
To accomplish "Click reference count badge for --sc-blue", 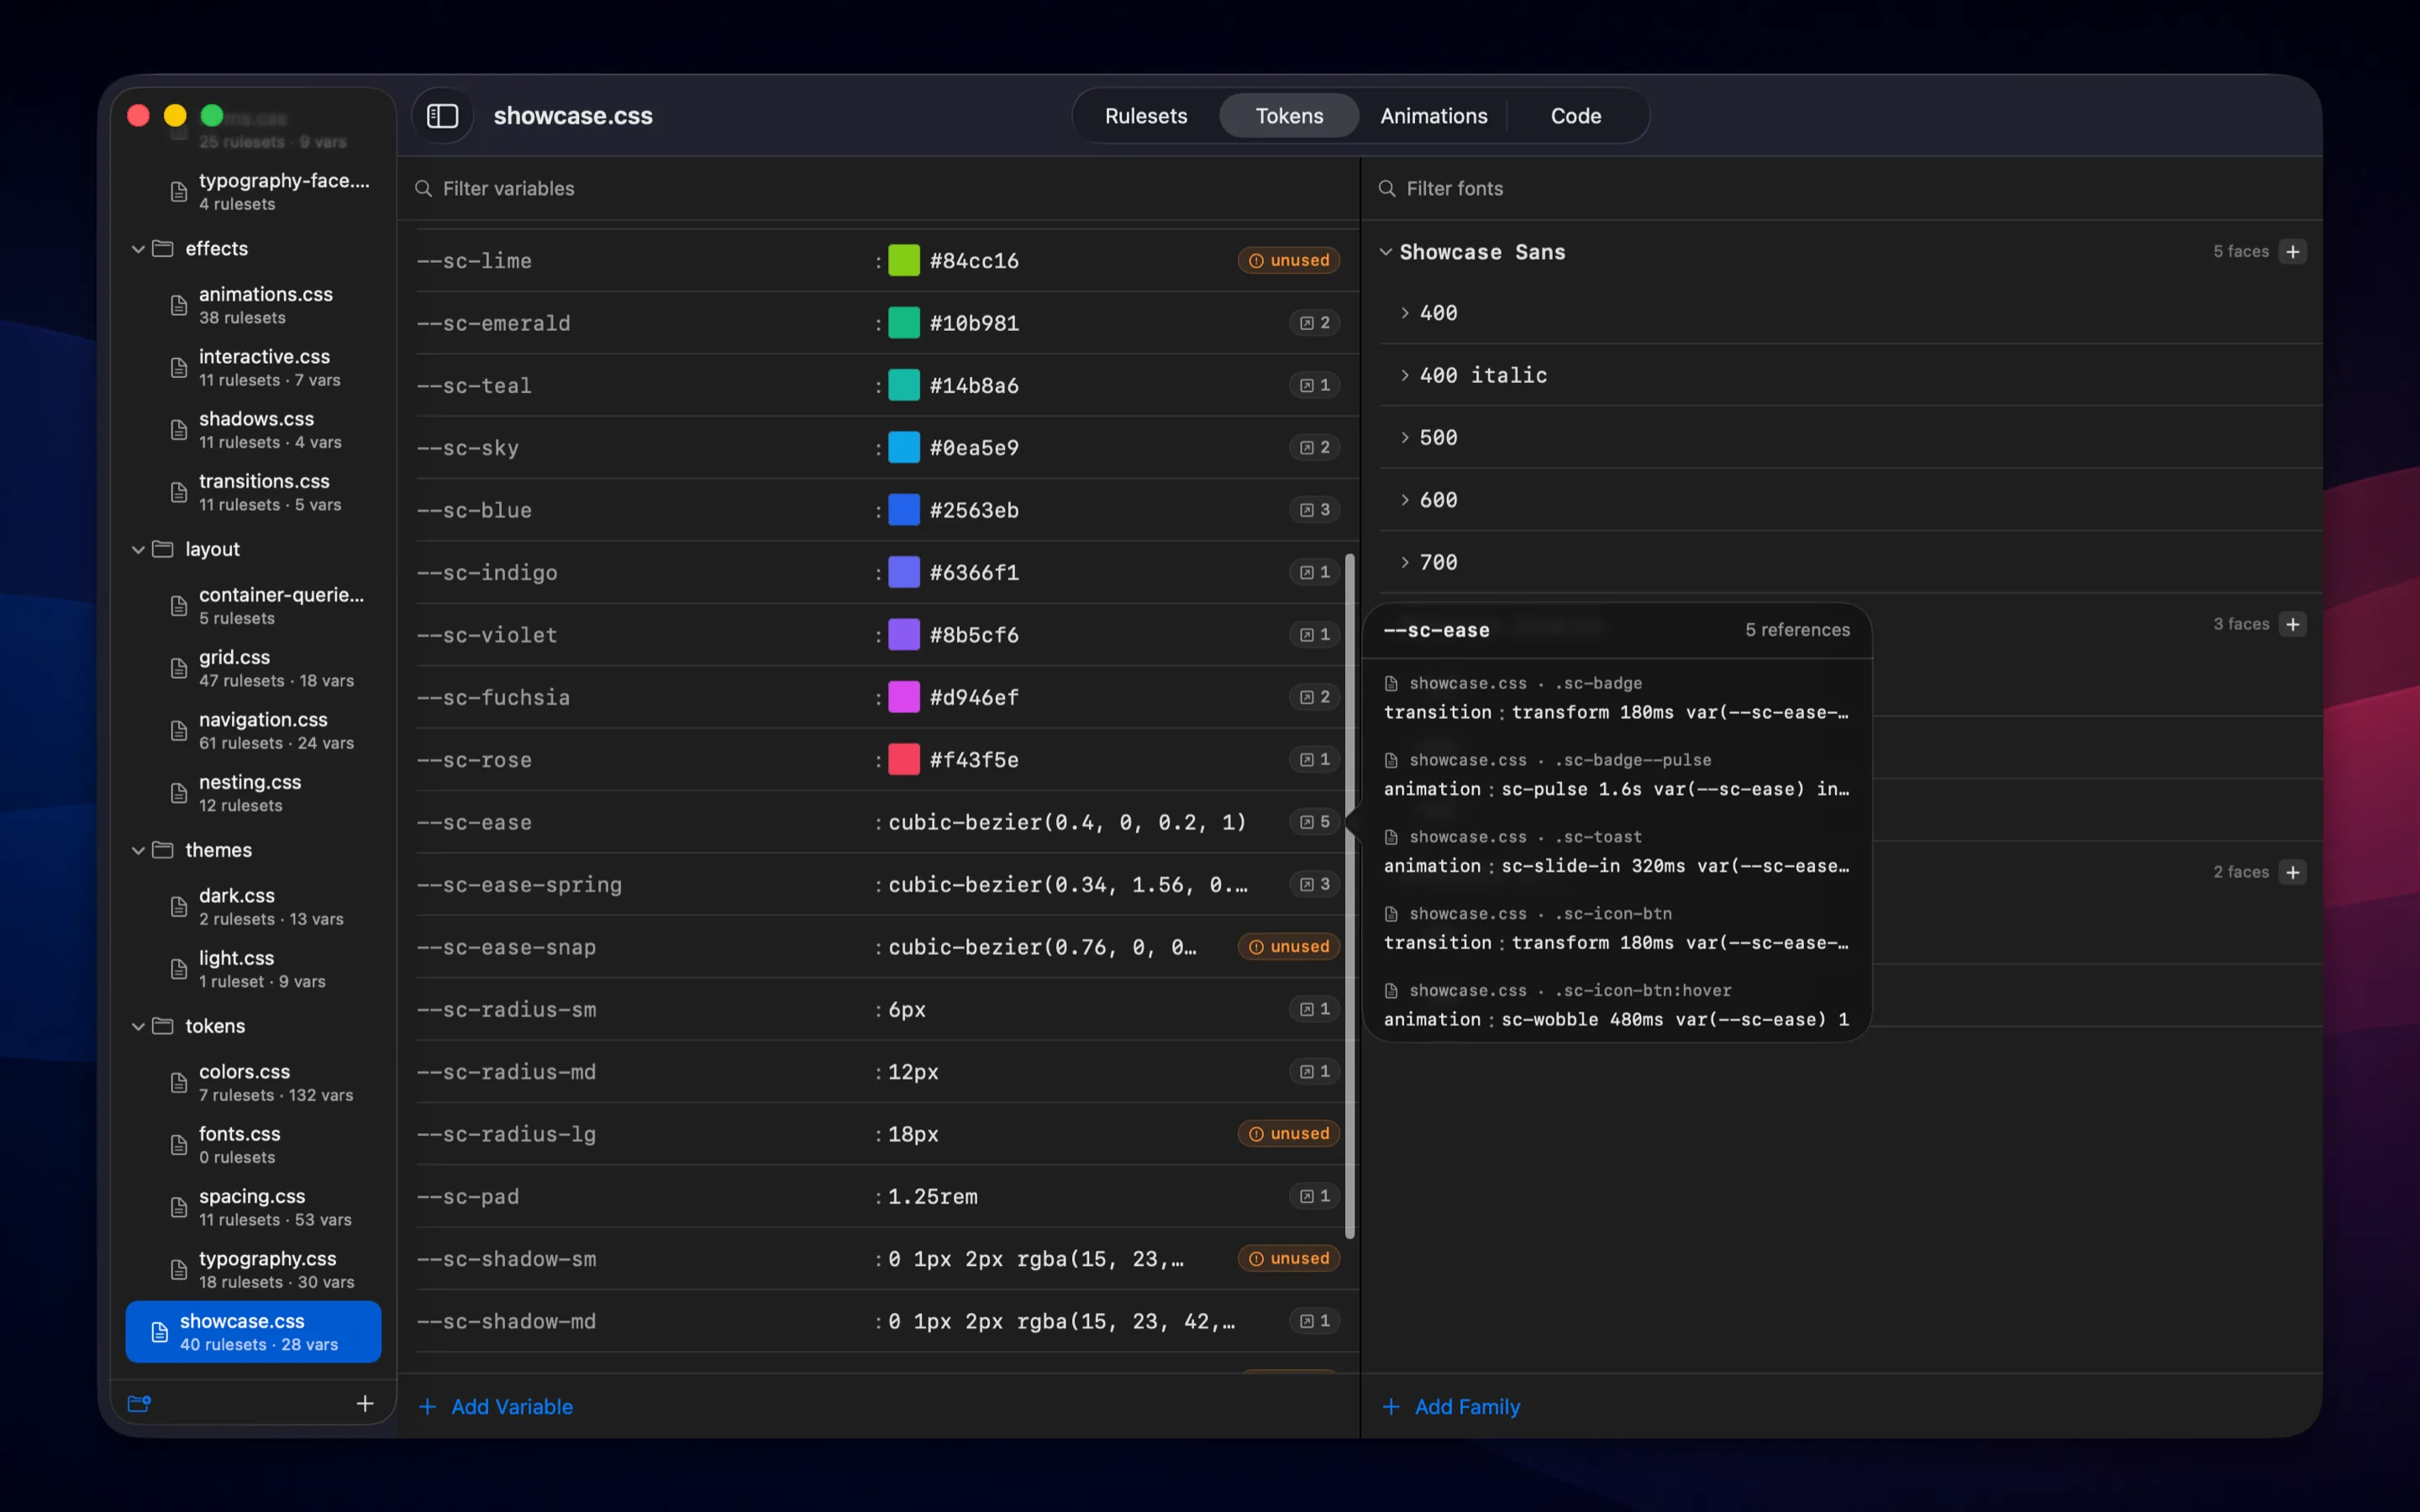I will pyautogui.click(x=1314, y=510).
